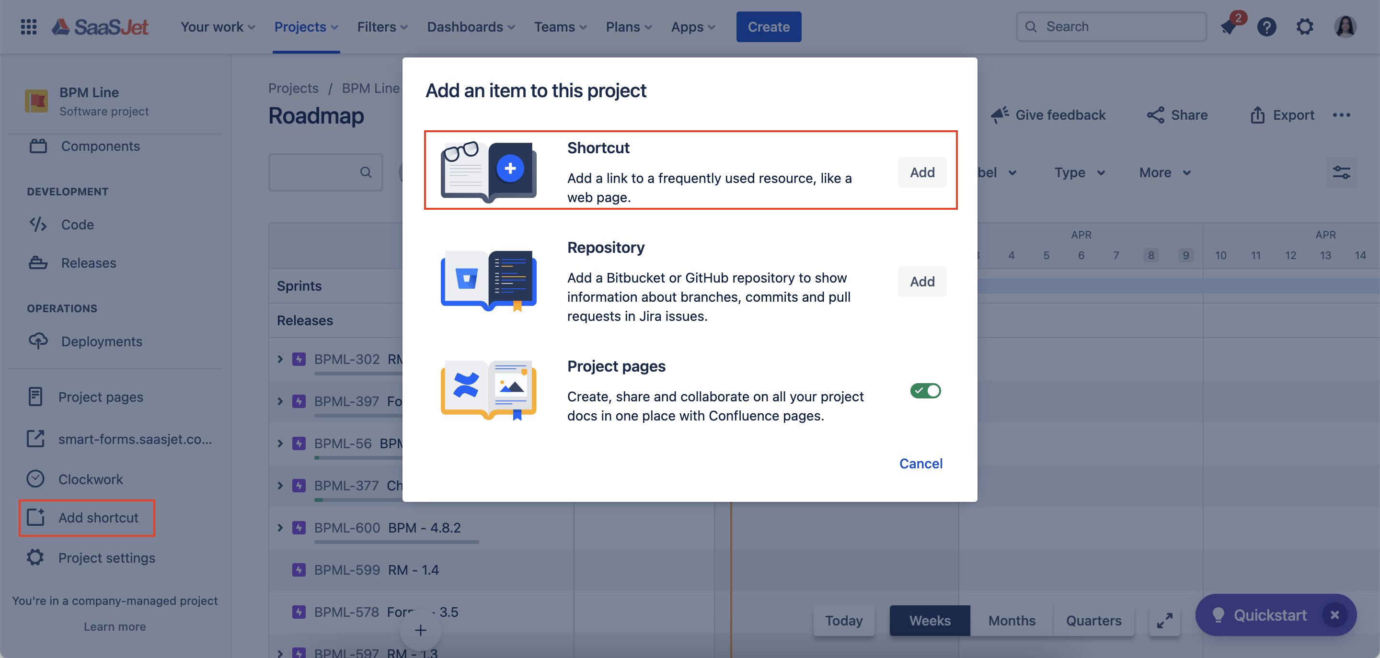This screenshot has height=658, width=1380.
Task: Expand the BPML-302 epic row
Action: tap(280, 359)
